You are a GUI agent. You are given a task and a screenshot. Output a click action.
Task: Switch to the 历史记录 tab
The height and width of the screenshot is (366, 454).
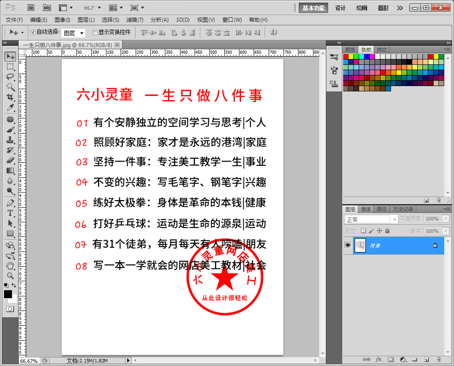403,209
